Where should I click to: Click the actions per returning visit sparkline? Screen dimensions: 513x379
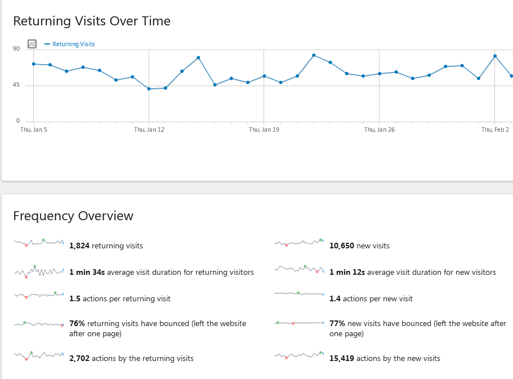point(39,295)
